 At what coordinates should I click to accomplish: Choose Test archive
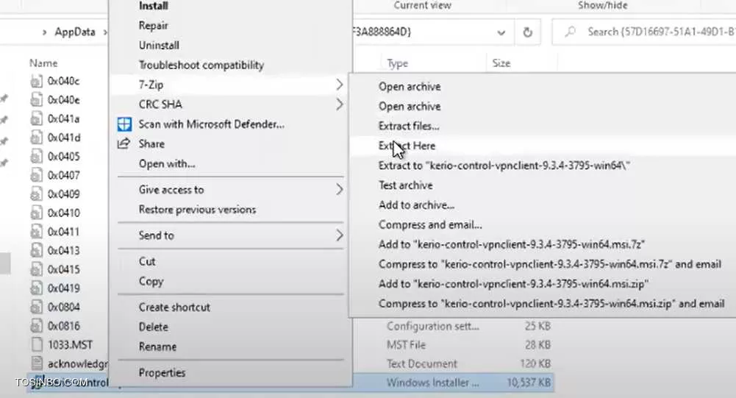coord(406,185)
